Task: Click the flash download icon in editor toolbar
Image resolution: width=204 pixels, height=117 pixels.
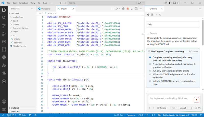Action: [132, 9]
